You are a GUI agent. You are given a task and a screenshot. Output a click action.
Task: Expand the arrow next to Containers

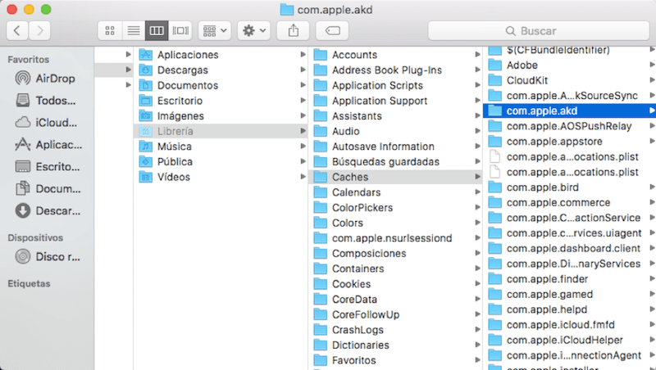tap(477, 268)
